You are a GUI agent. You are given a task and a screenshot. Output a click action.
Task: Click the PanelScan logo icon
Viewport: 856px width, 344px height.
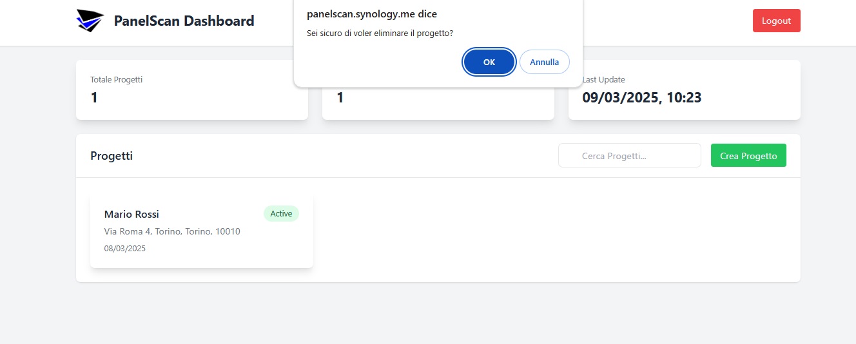[x=90, y=21]
